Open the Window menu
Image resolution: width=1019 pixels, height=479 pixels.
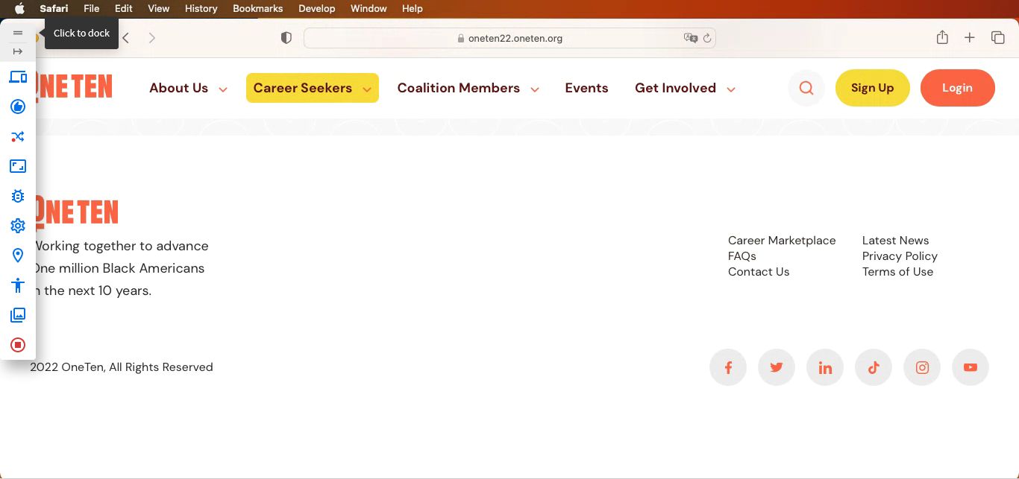pos(369,9)
